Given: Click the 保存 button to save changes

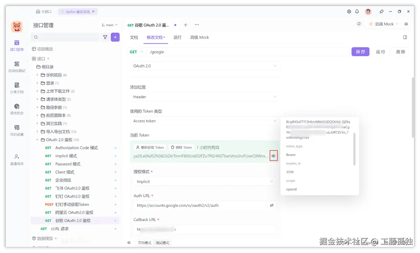Looking at the screenshot, I should click(x=360, y=51).
